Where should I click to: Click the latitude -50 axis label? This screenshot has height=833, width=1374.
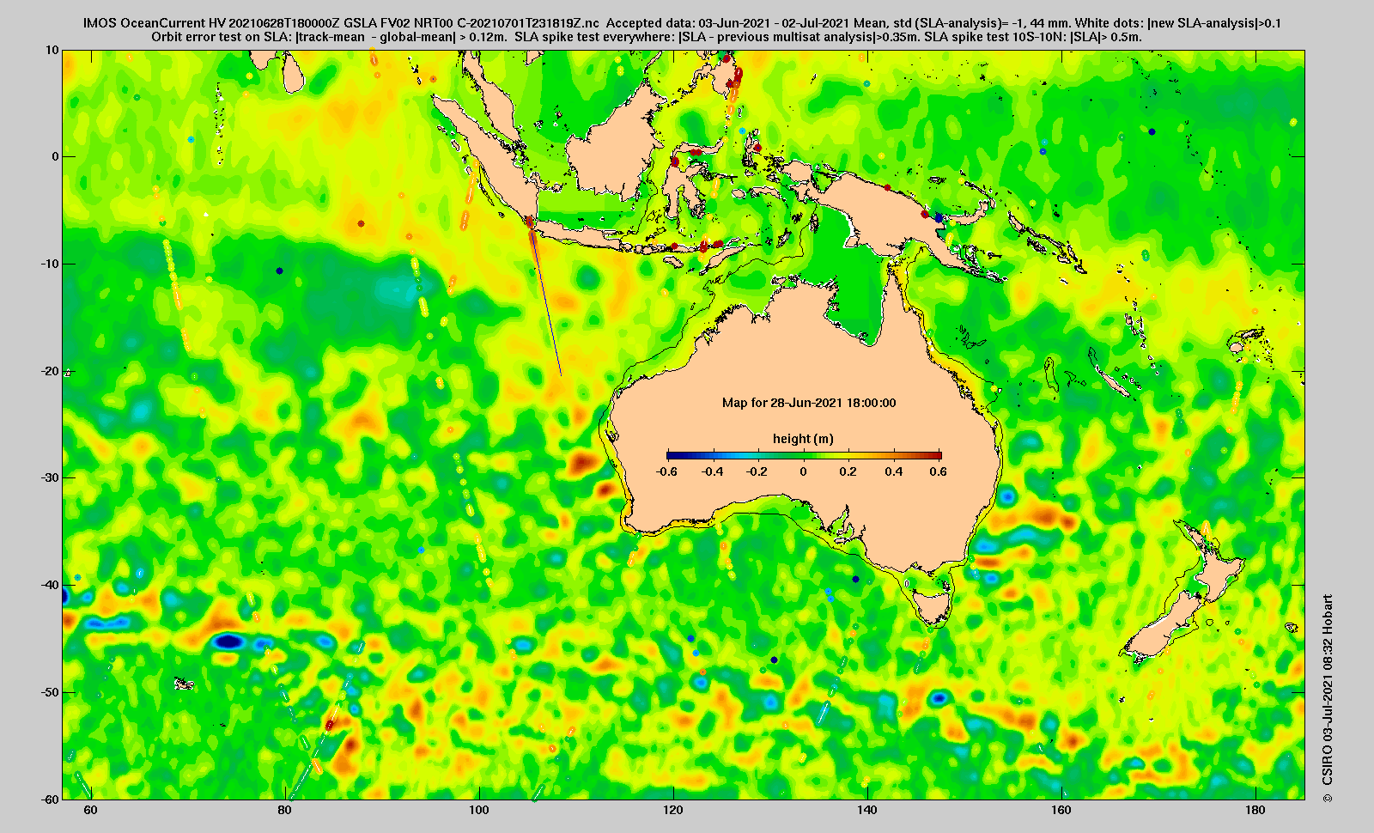[50, 692]
